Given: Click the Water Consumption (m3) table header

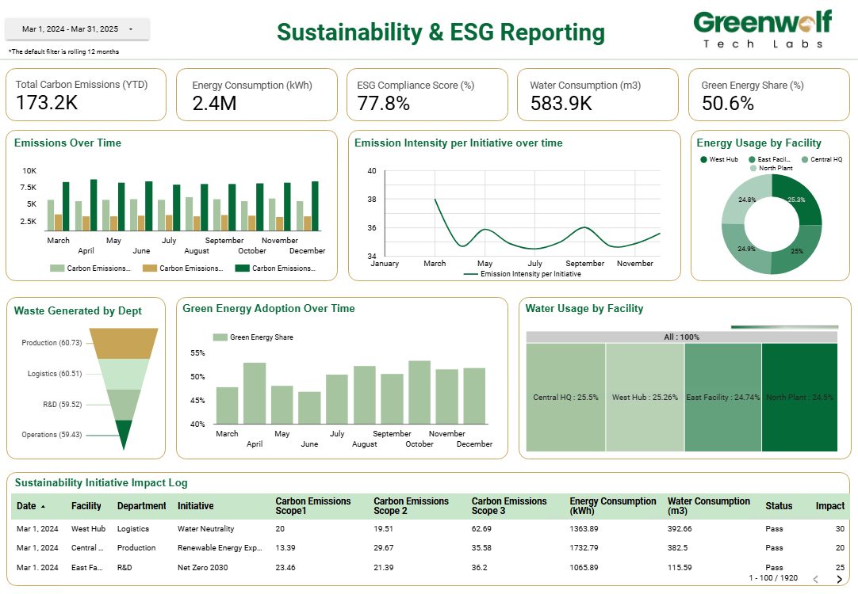Looking at the screenshot, I should pos(709,506).
